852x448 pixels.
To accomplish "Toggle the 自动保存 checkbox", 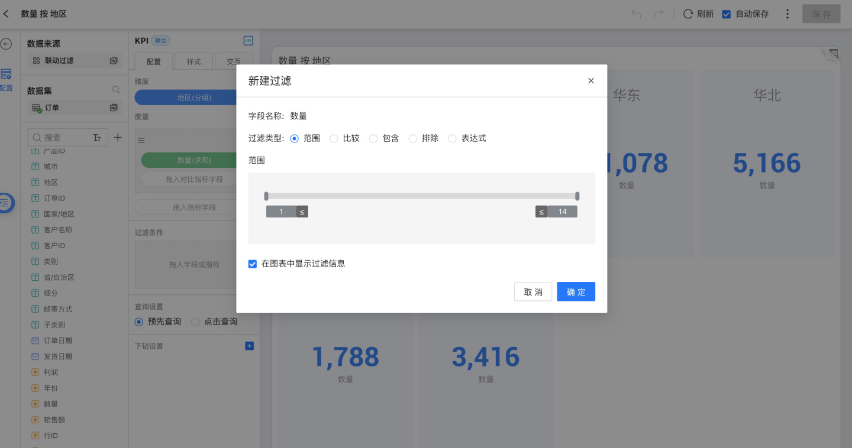I will 727,14.
